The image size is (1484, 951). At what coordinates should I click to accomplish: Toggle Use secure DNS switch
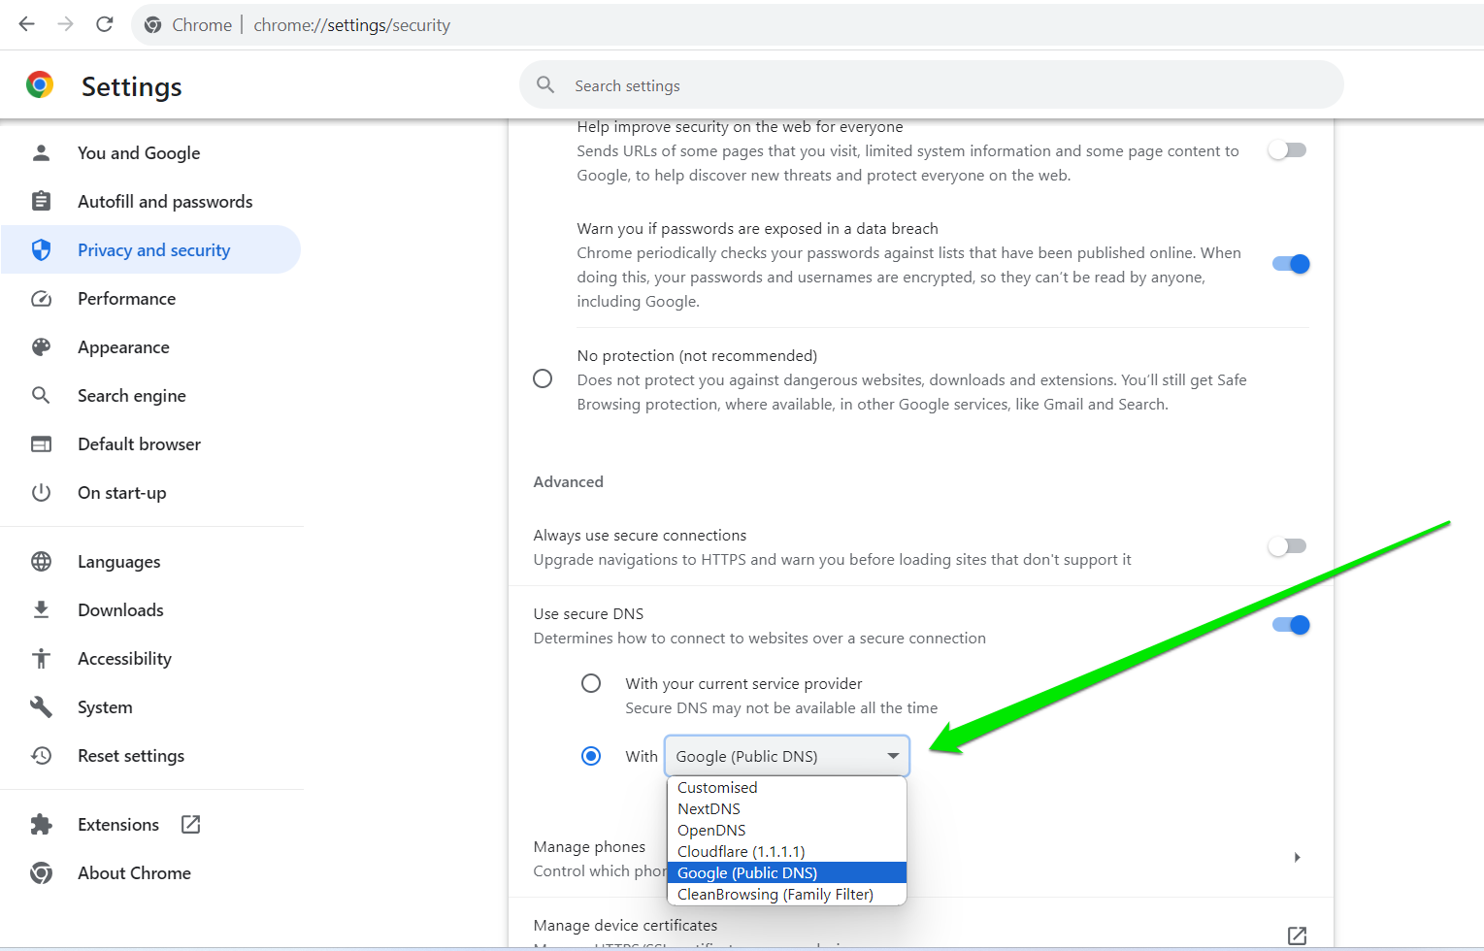[x=1291, y=625]
